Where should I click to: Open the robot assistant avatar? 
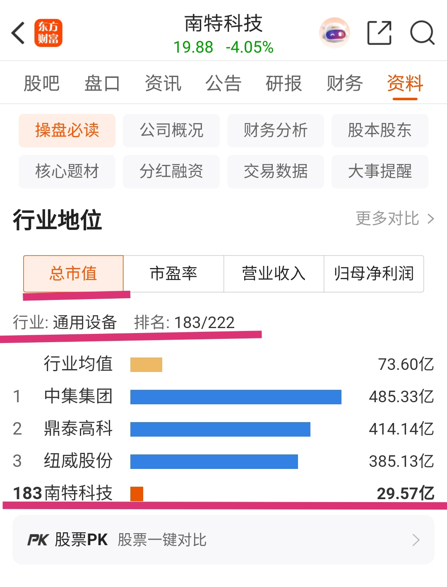[x=334, y=33]
